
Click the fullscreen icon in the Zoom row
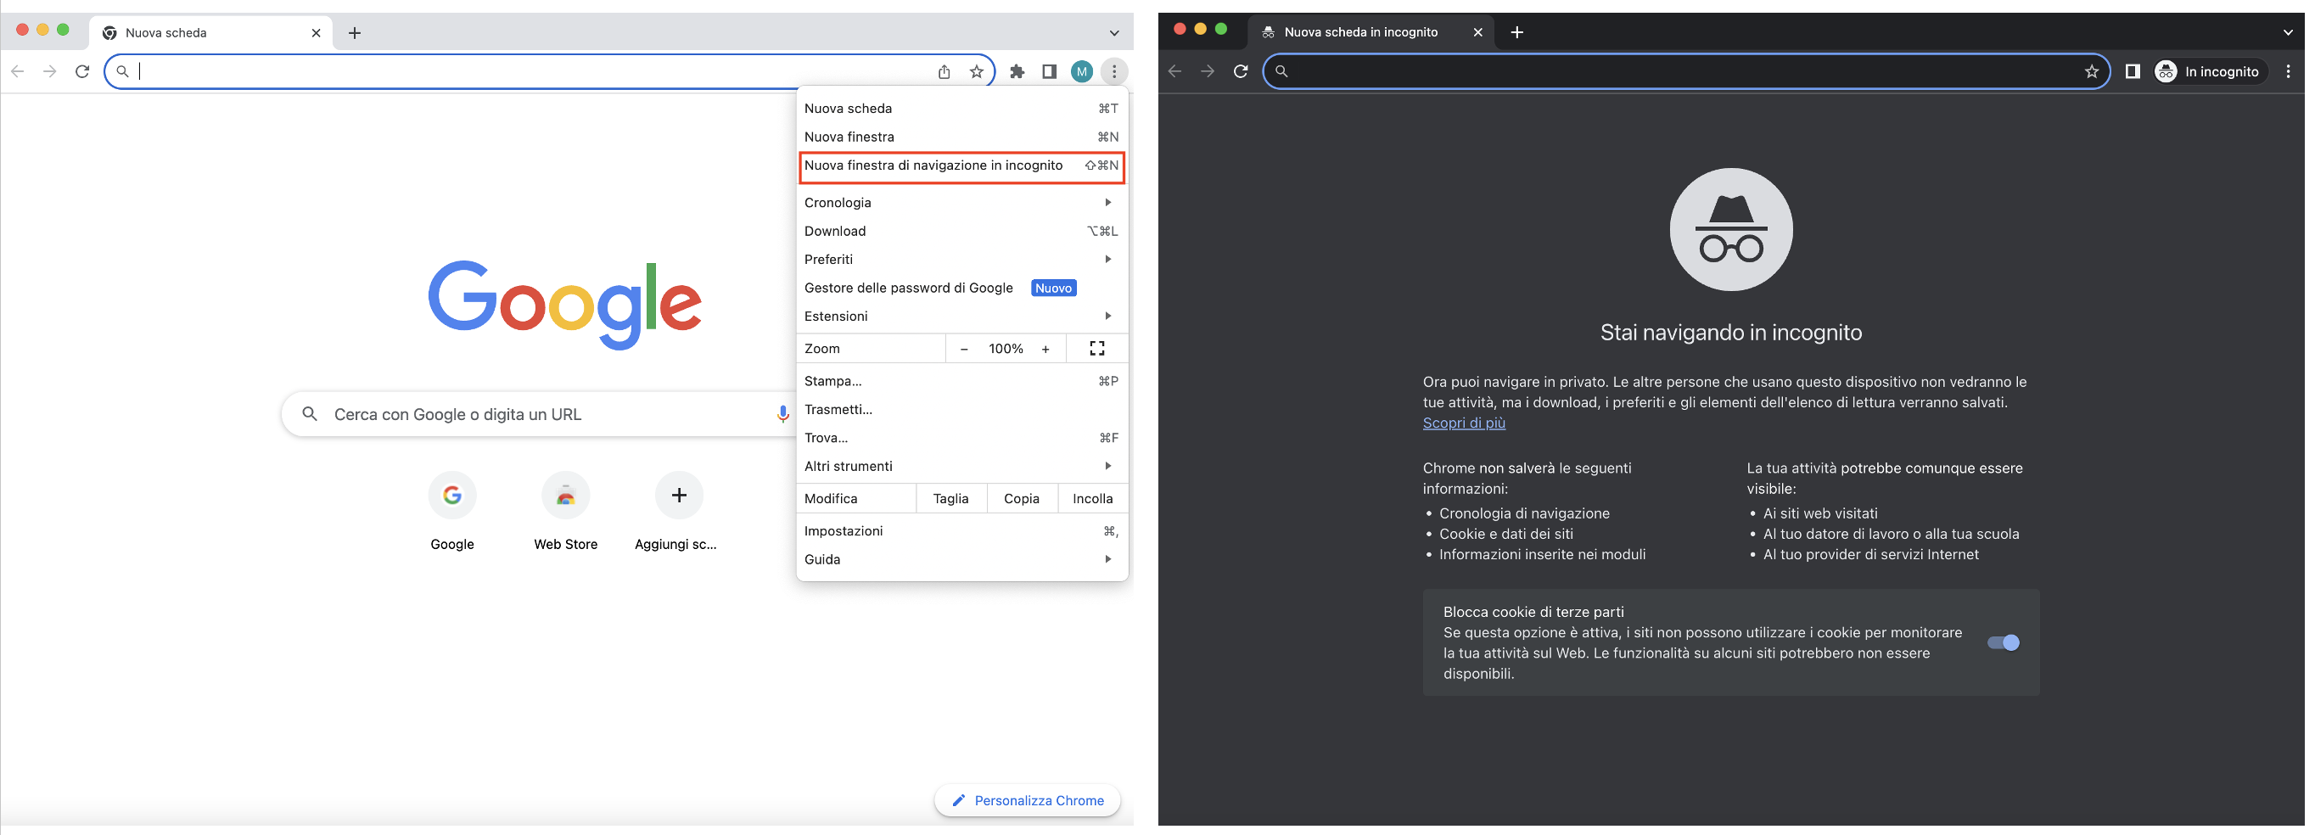[x=1097, y=349]
